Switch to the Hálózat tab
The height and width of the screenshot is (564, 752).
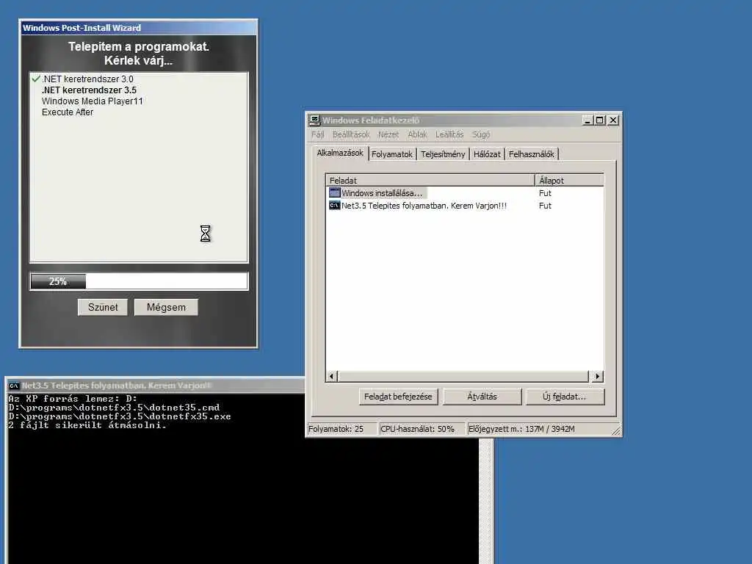[487, 154]
